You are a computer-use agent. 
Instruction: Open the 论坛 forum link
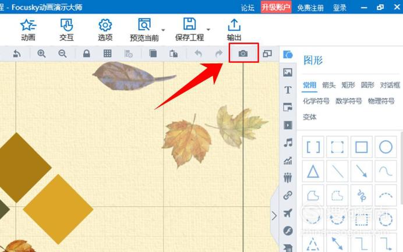click(248, 8)
